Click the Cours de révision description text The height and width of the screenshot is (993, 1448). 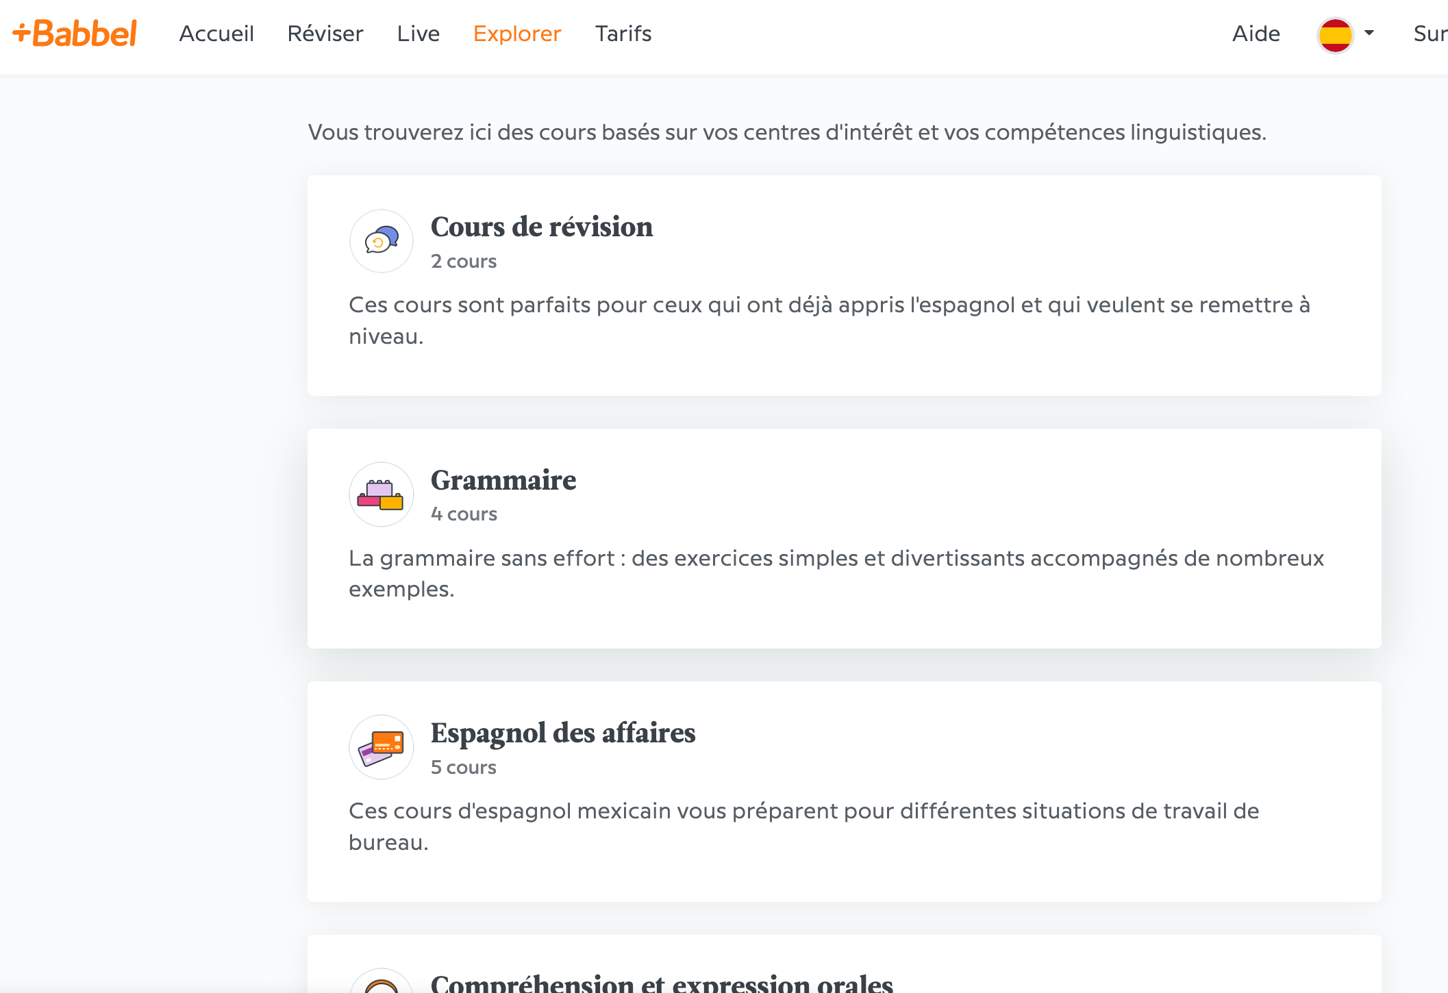point(829,320)
